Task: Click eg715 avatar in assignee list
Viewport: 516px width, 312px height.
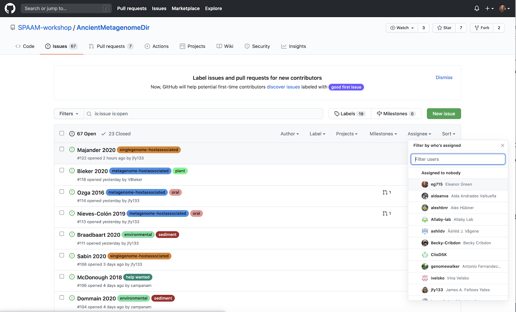Action: click(425, 184)
